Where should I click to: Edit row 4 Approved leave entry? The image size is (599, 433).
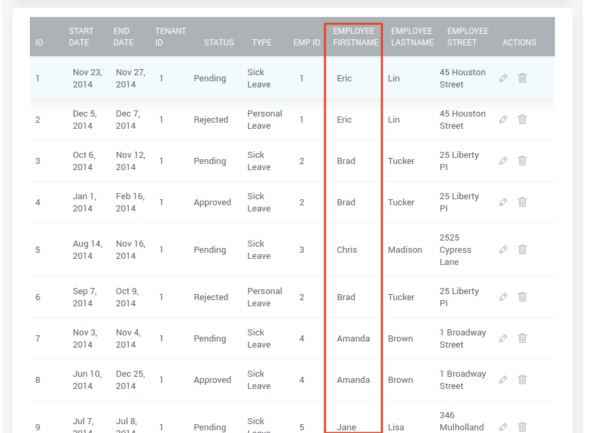point(503,202)
